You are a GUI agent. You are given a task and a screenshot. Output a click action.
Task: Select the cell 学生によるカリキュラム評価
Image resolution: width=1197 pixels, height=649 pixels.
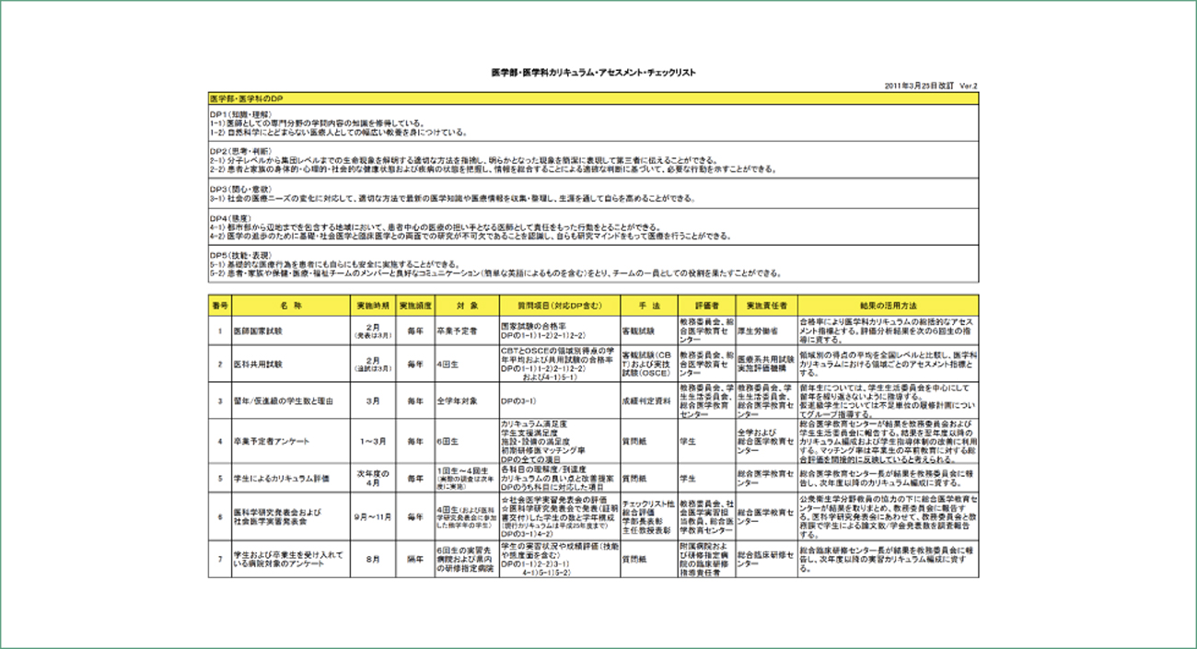(290, 479)
